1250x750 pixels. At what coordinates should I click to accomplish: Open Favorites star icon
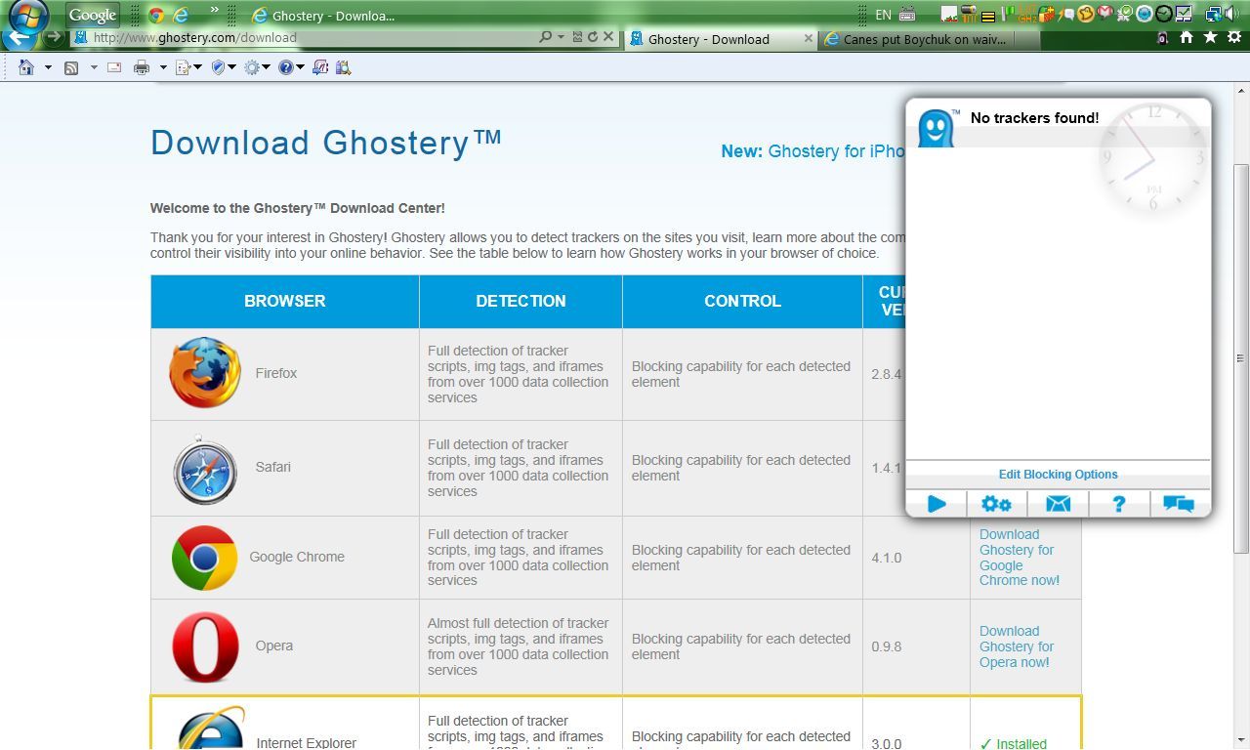pos(1210,37)
